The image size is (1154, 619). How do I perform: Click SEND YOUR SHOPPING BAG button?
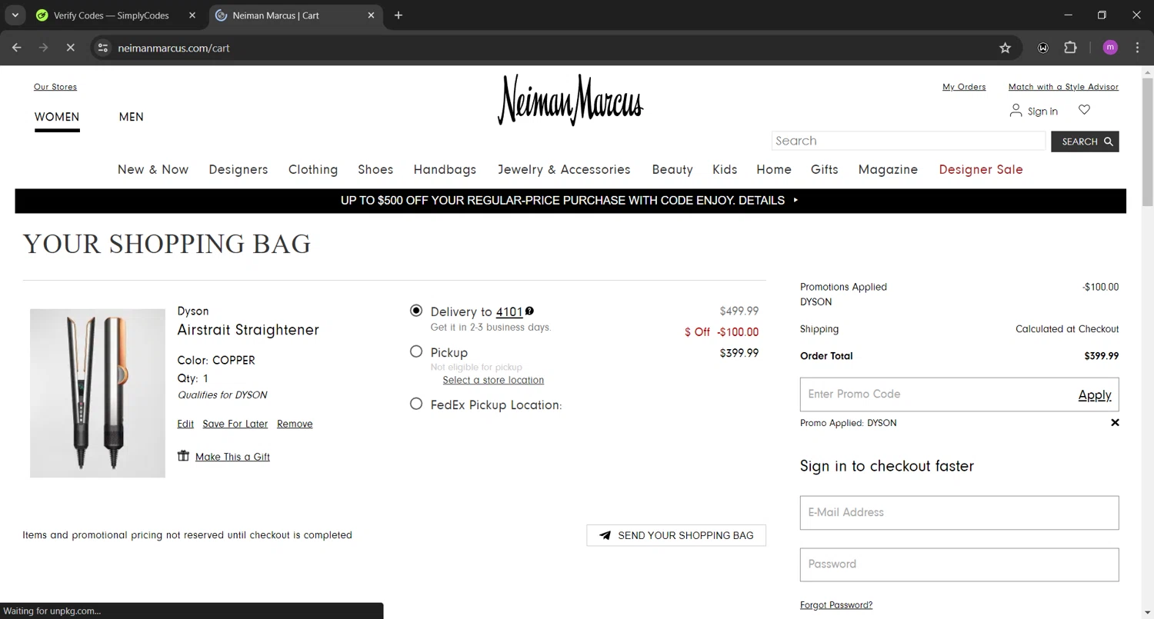[x=676, y=535]
